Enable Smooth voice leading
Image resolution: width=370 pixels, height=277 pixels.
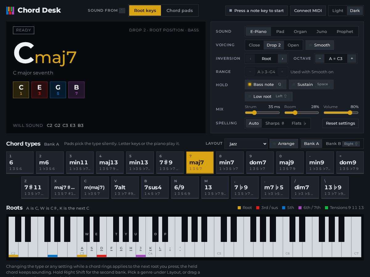[x=319, y=45]
